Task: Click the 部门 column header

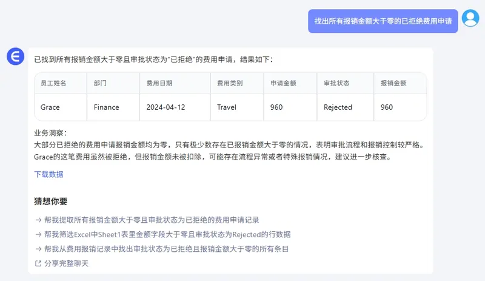Action: [x=100, y=83]
